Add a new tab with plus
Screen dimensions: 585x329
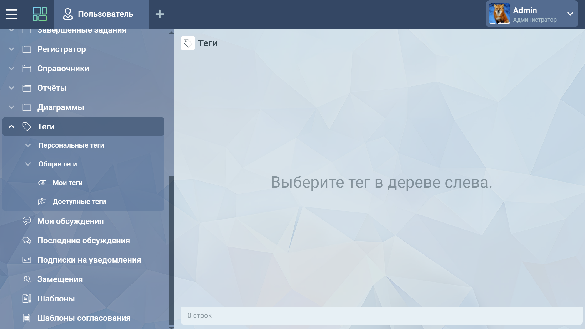[160, 14]
